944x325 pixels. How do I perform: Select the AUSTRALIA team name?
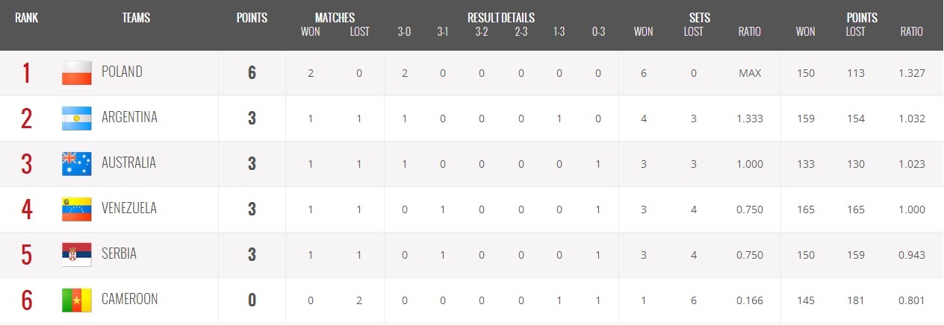pyautogui.click(x=128, y=163)
